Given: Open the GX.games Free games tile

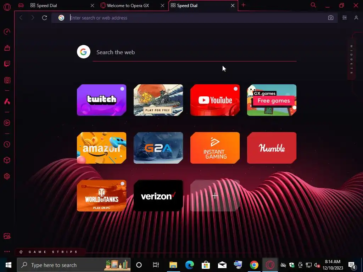Looking at the screenshot, I should click(x=272, y=100).
